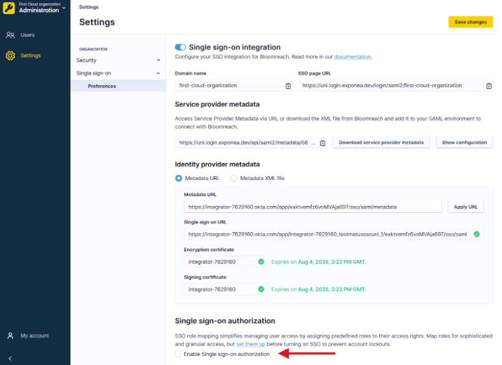This screenshot has width=502, height=365.
Task: Copy the SSO page URL
Action: [x=489, y=86]
